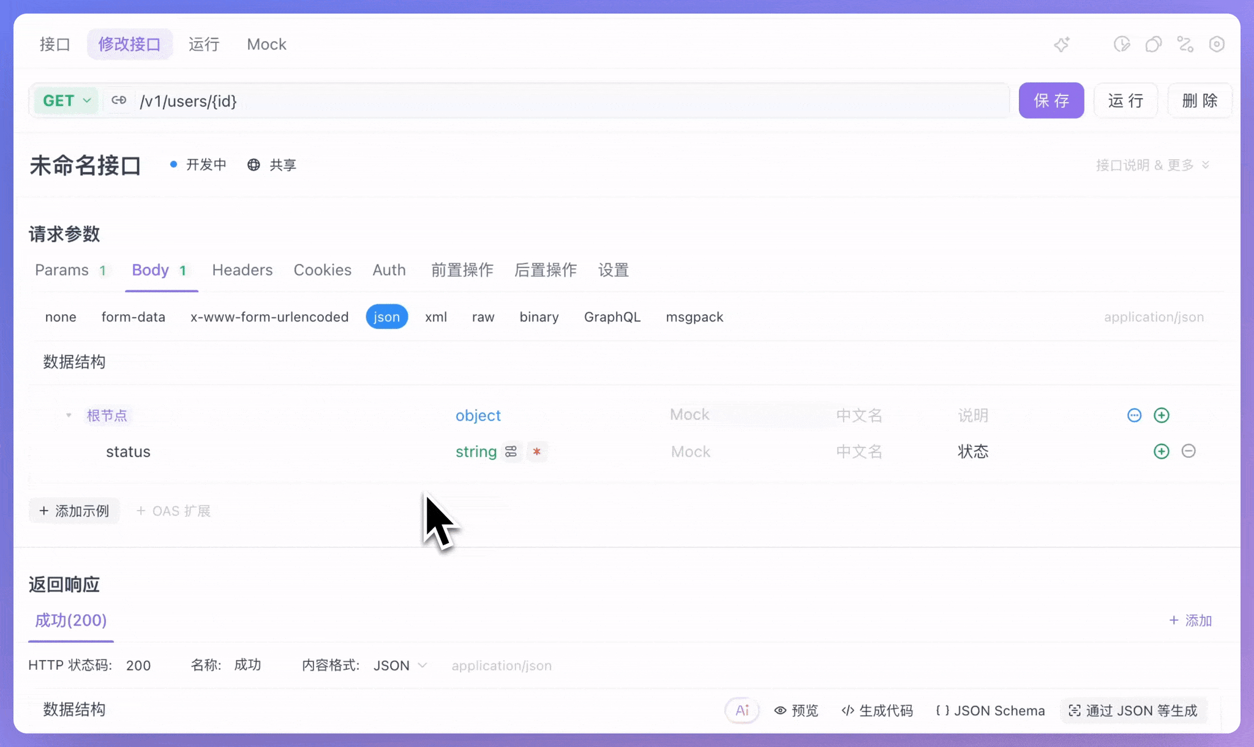
Task: Select the raw body type option
Action: point(482,317)
